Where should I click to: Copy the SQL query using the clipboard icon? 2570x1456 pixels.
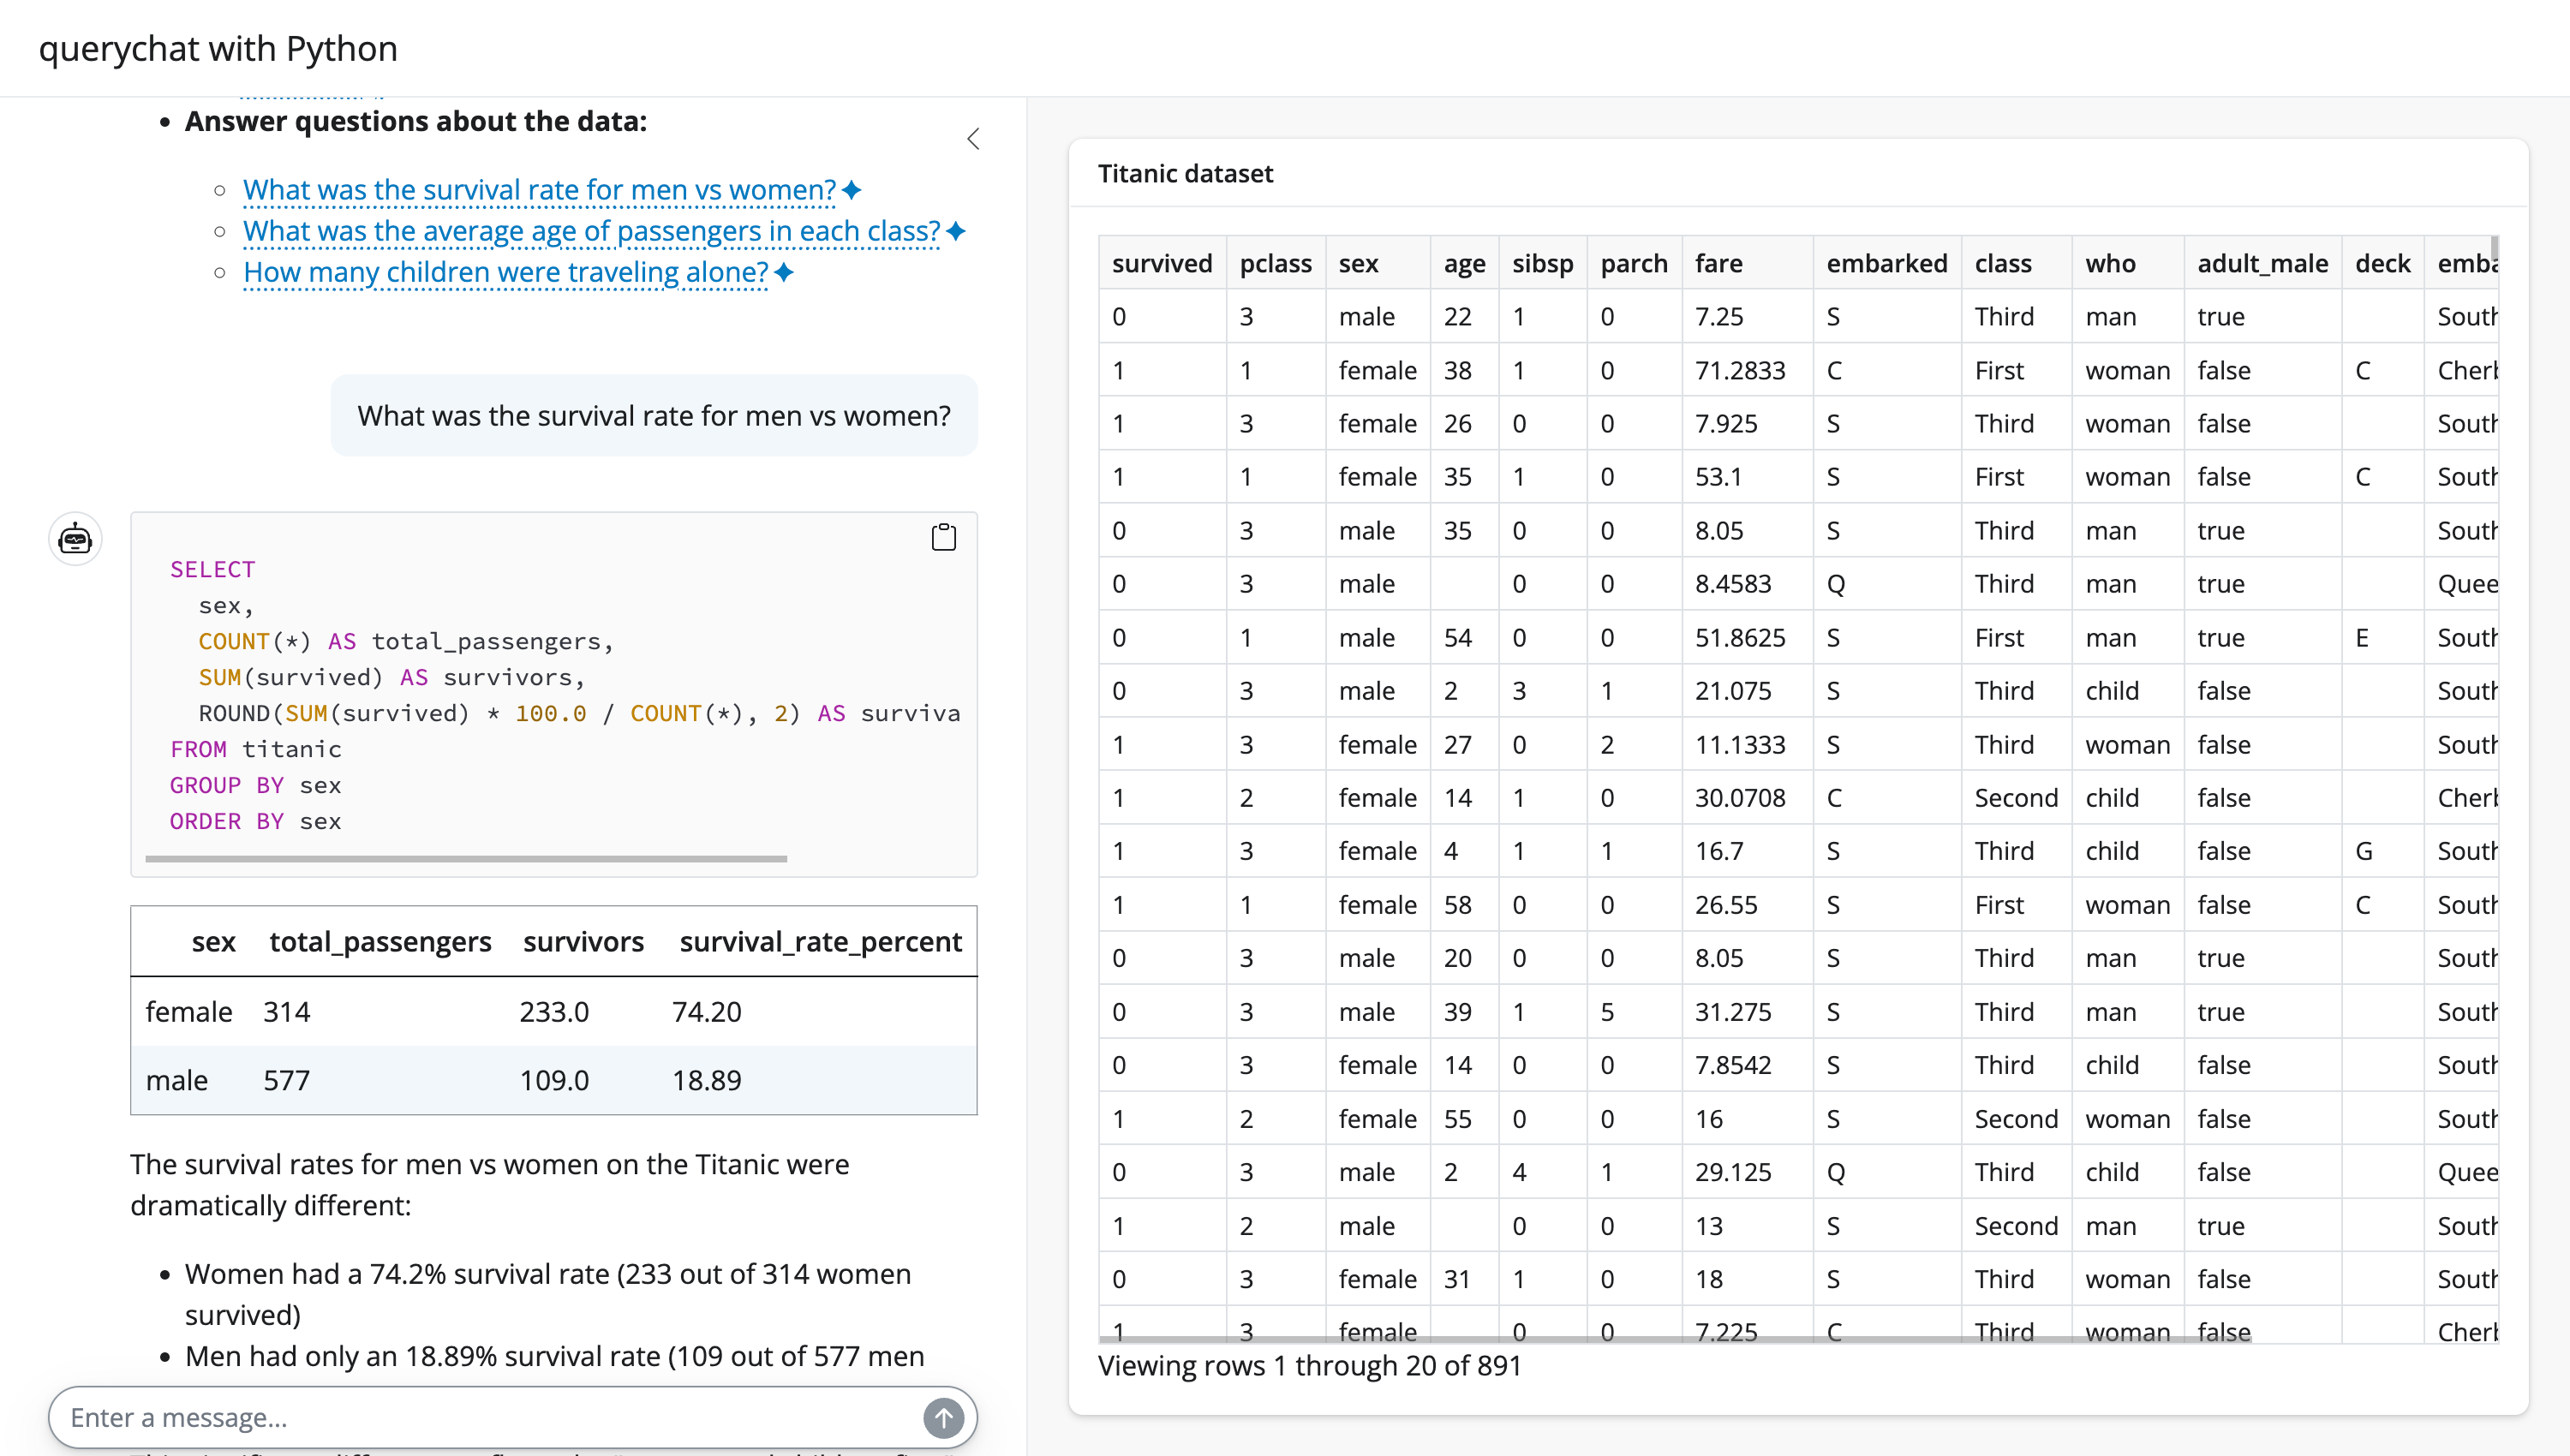pos(943,537)
